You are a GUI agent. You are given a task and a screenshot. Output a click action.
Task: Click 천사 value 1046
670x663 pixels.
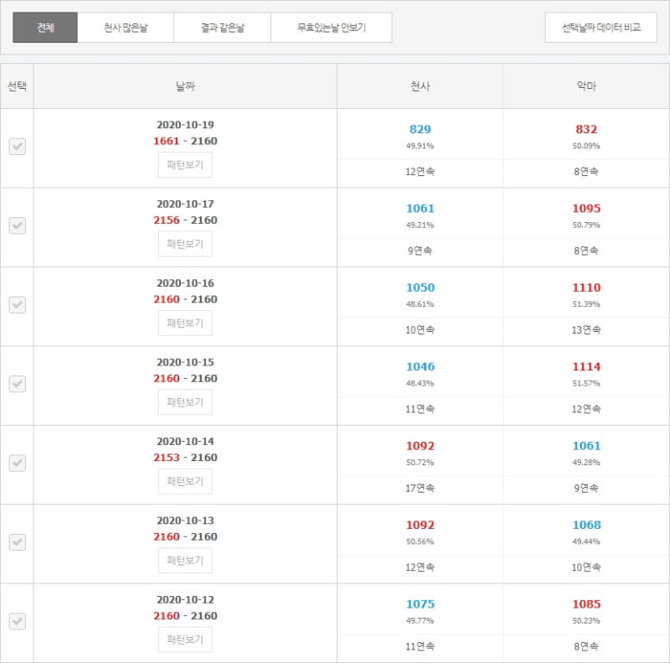click(x=420, y=366)
